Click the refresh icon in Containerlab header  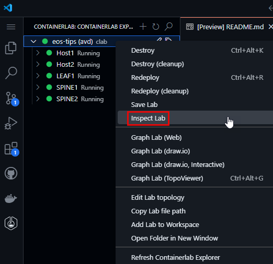(x=156, y=27)
